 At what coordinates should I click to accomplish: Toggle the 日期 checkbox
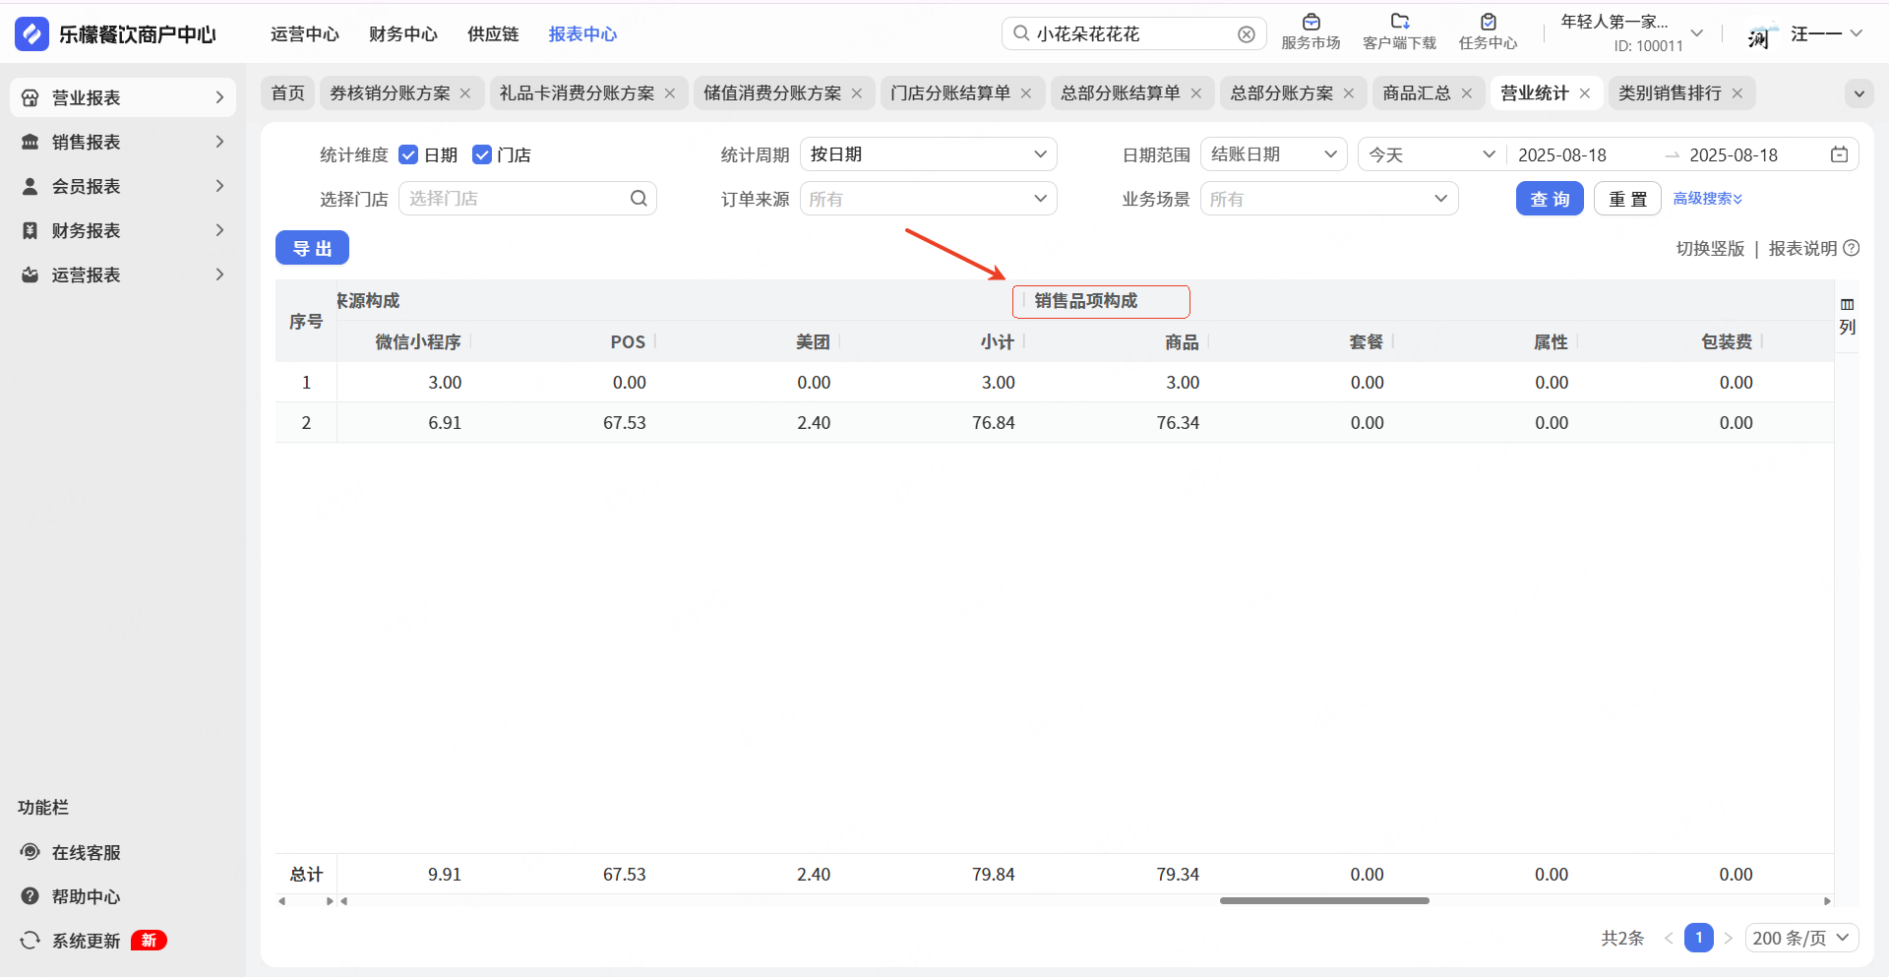point(408,154)
